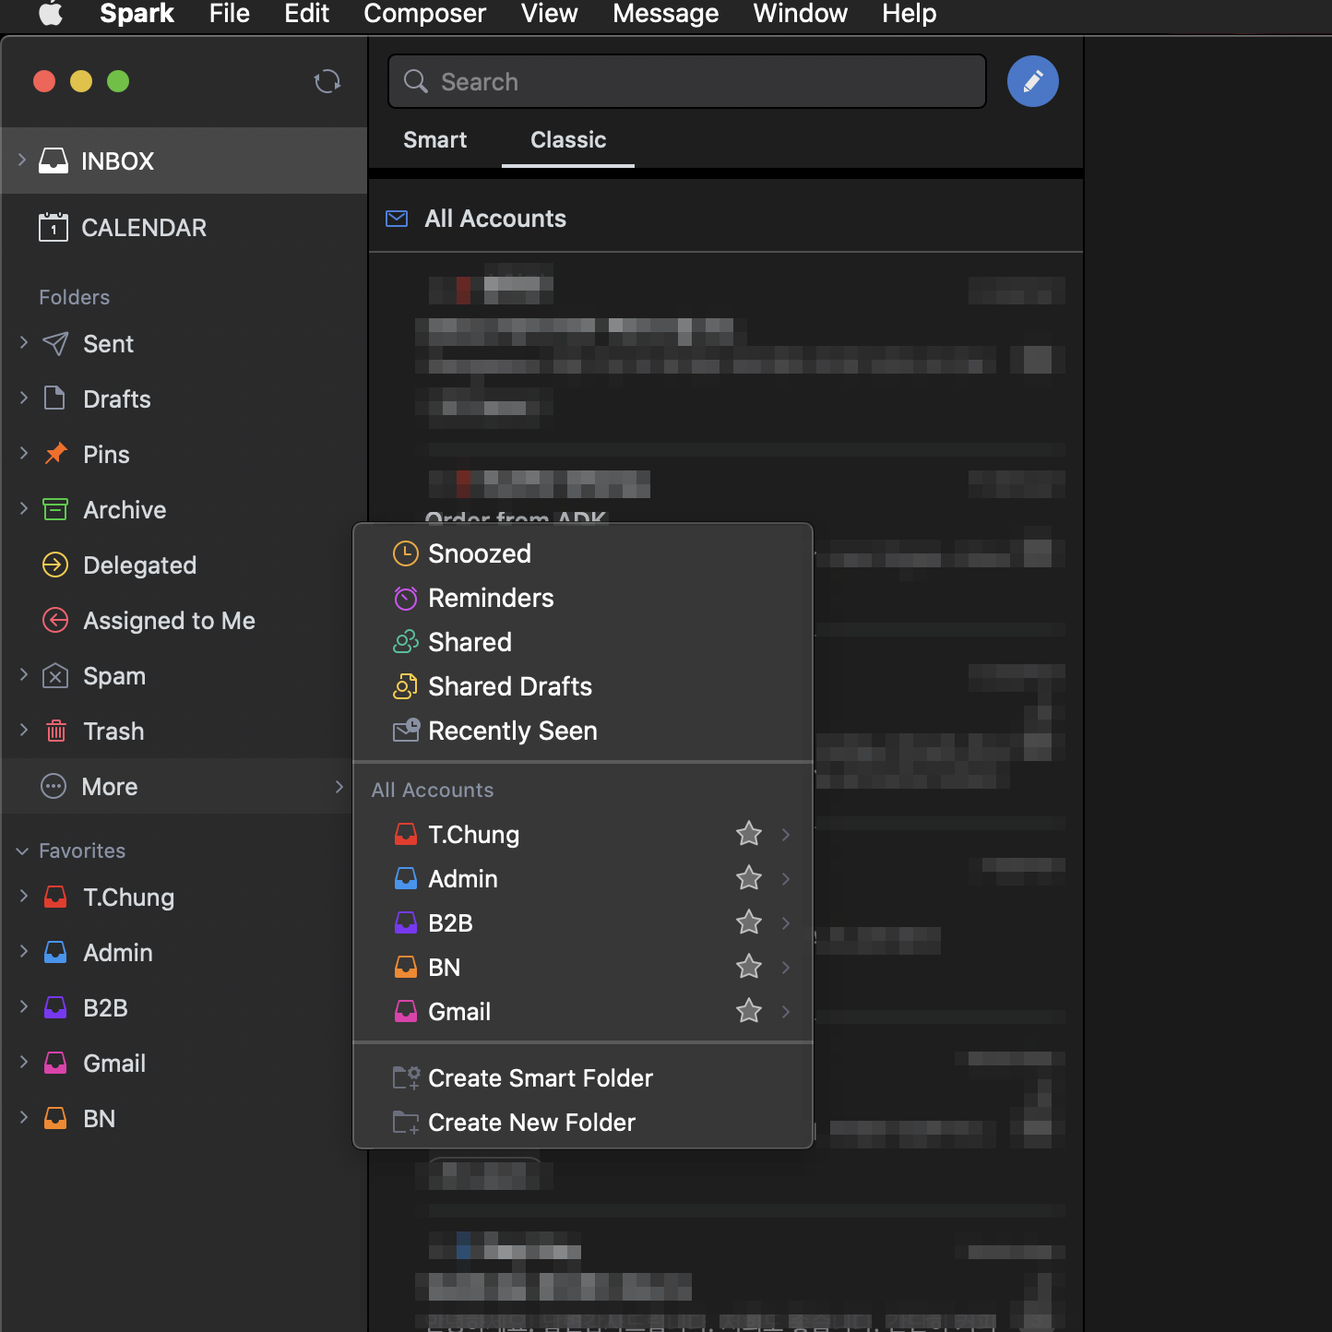This screenshot has width=1332, height=1332.
Task: Expand the Sent folder chevron
Action: coord(24,342)
